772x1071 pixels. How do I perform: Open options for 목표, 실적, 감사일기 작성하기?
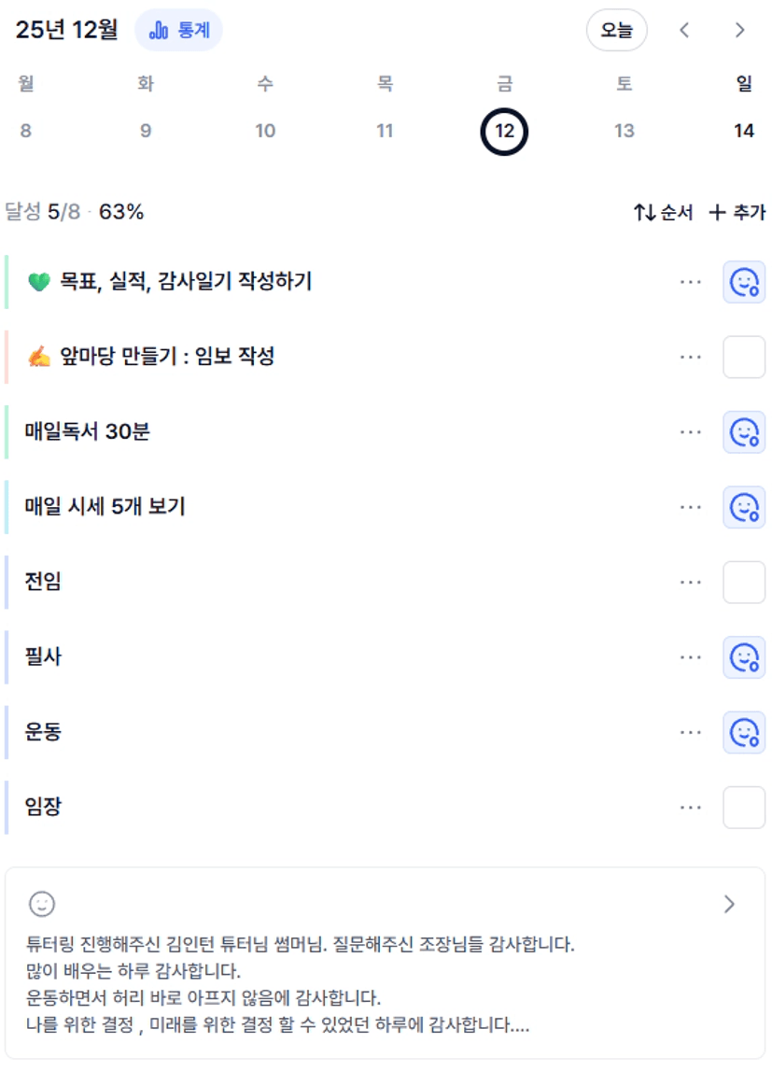pos(691,282)
